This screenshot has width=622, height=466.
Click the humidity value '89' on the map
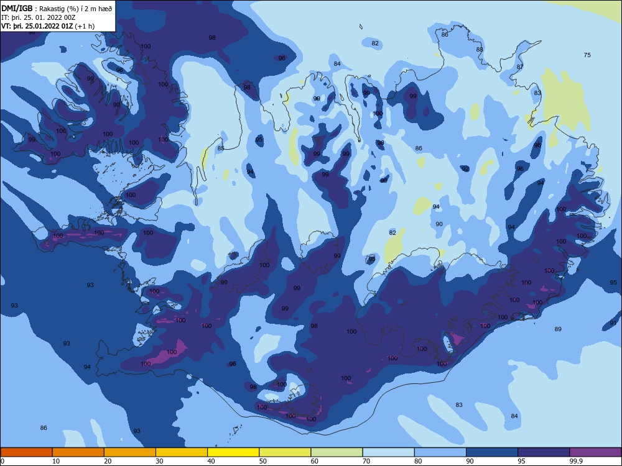(558, 329)
